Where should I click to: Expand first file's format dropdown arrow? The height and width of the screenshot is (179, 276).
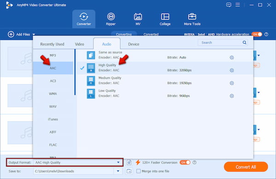coord(259,55)
